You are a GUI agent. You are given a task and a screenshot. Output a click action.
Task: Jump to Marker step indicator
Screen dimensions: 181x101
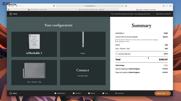tap(92, 93)
